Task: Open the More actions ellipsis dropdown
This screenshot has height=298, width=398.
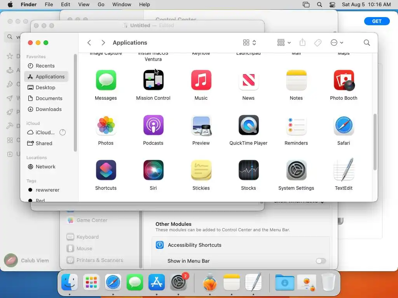Action: click(x=337, y=43)
